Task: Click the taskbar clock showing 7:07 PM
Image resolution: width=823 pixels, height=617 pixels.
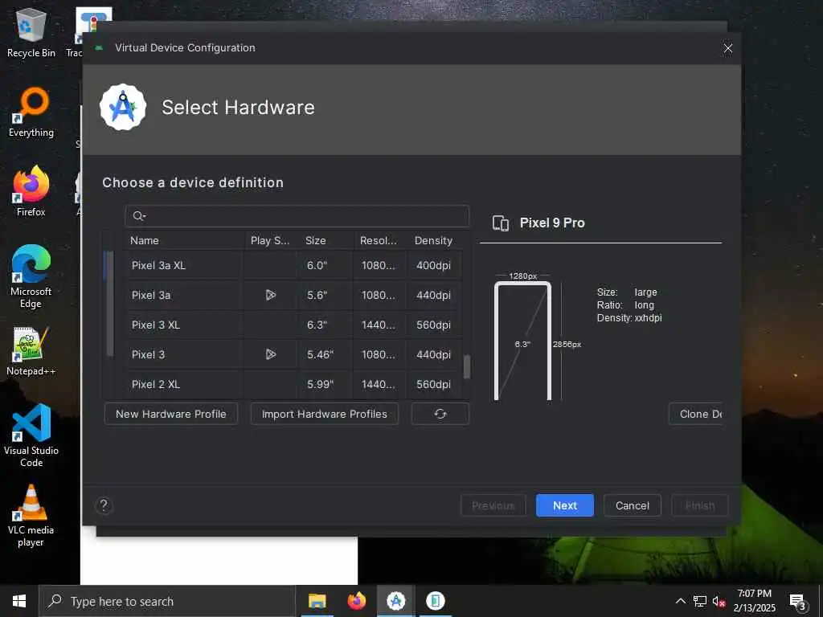Action: click(754, 601)
